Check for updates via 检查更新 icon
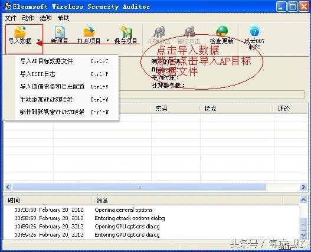Viewport: 311px width, 252px height. click(x=222, y=32)
